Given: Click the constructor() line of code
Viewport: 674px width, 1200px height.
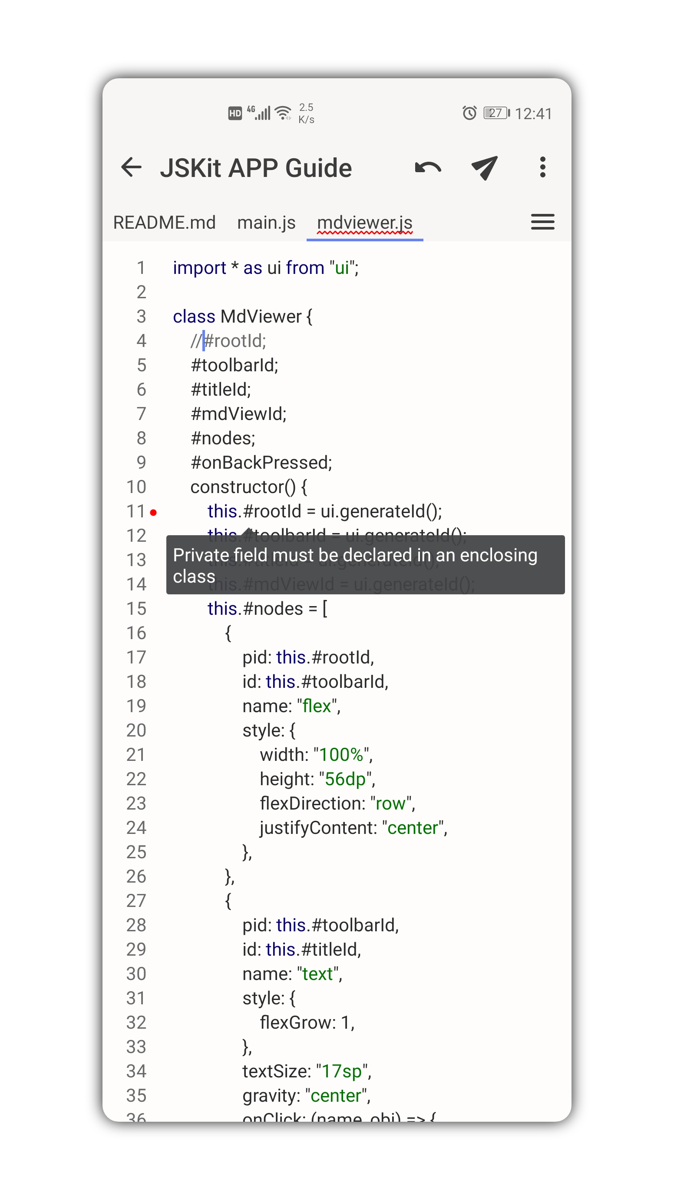Looking at the screenshot, I should click(248, 487).
